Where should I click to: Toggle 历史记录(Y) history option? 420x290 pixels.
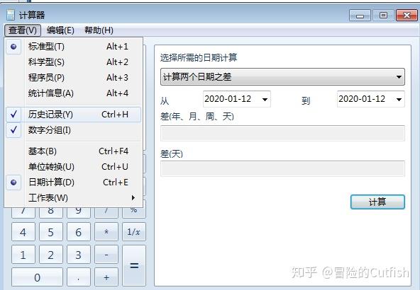73,115
